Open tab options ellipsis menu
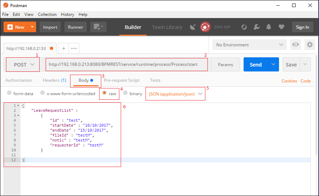The image size is (319, 196). (74, 48)
